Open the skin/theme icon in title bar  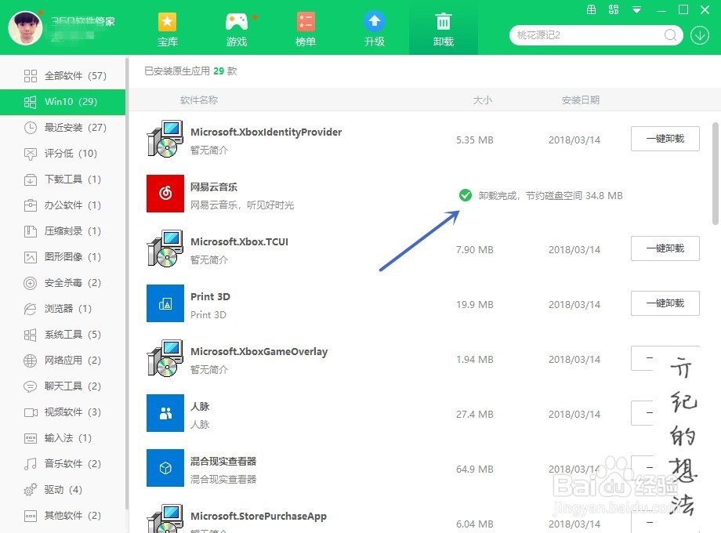tap(614, 9)
